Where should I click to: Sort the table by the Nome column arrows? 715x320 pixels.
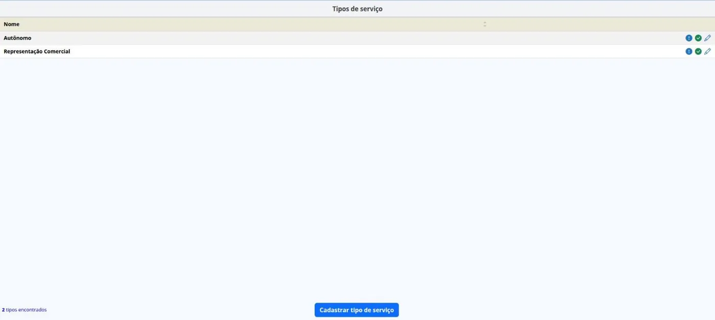[485, 24]
